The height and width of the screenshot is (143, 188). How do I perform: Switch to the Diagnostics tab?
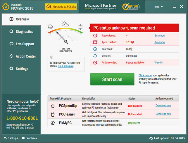coord(24,32)
